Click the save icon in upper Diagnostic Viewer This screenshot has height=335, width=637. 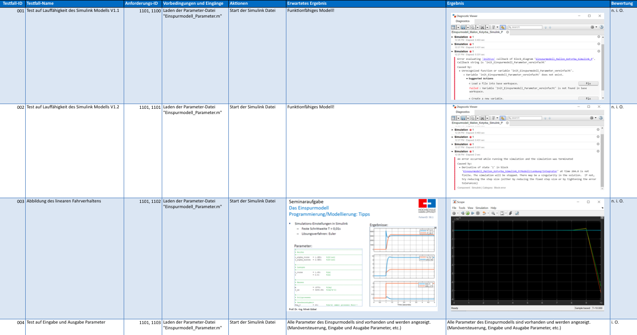tap(463, 27)
